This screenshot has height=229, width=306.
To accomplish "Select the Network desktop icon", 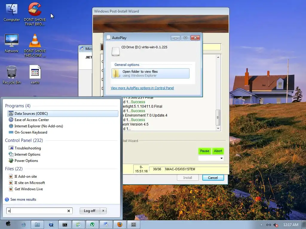I will tap(12, 44).
